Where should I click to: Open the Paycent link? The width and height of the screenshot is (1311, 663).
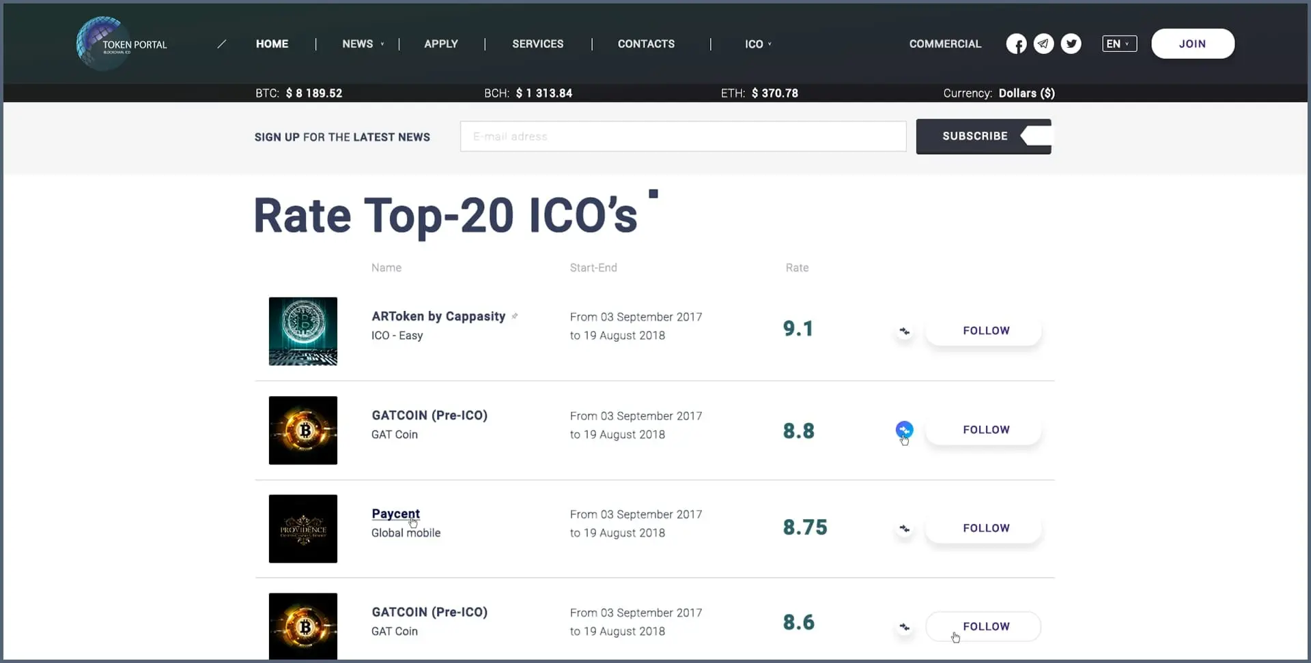pyautogui.click(x=395, y=514)
